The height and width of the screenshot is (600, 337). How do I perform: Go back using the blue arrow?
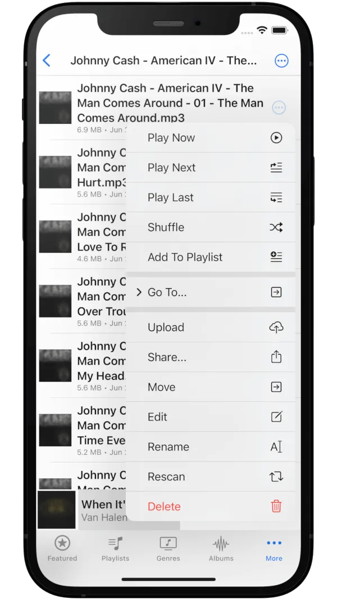point(46,60)
